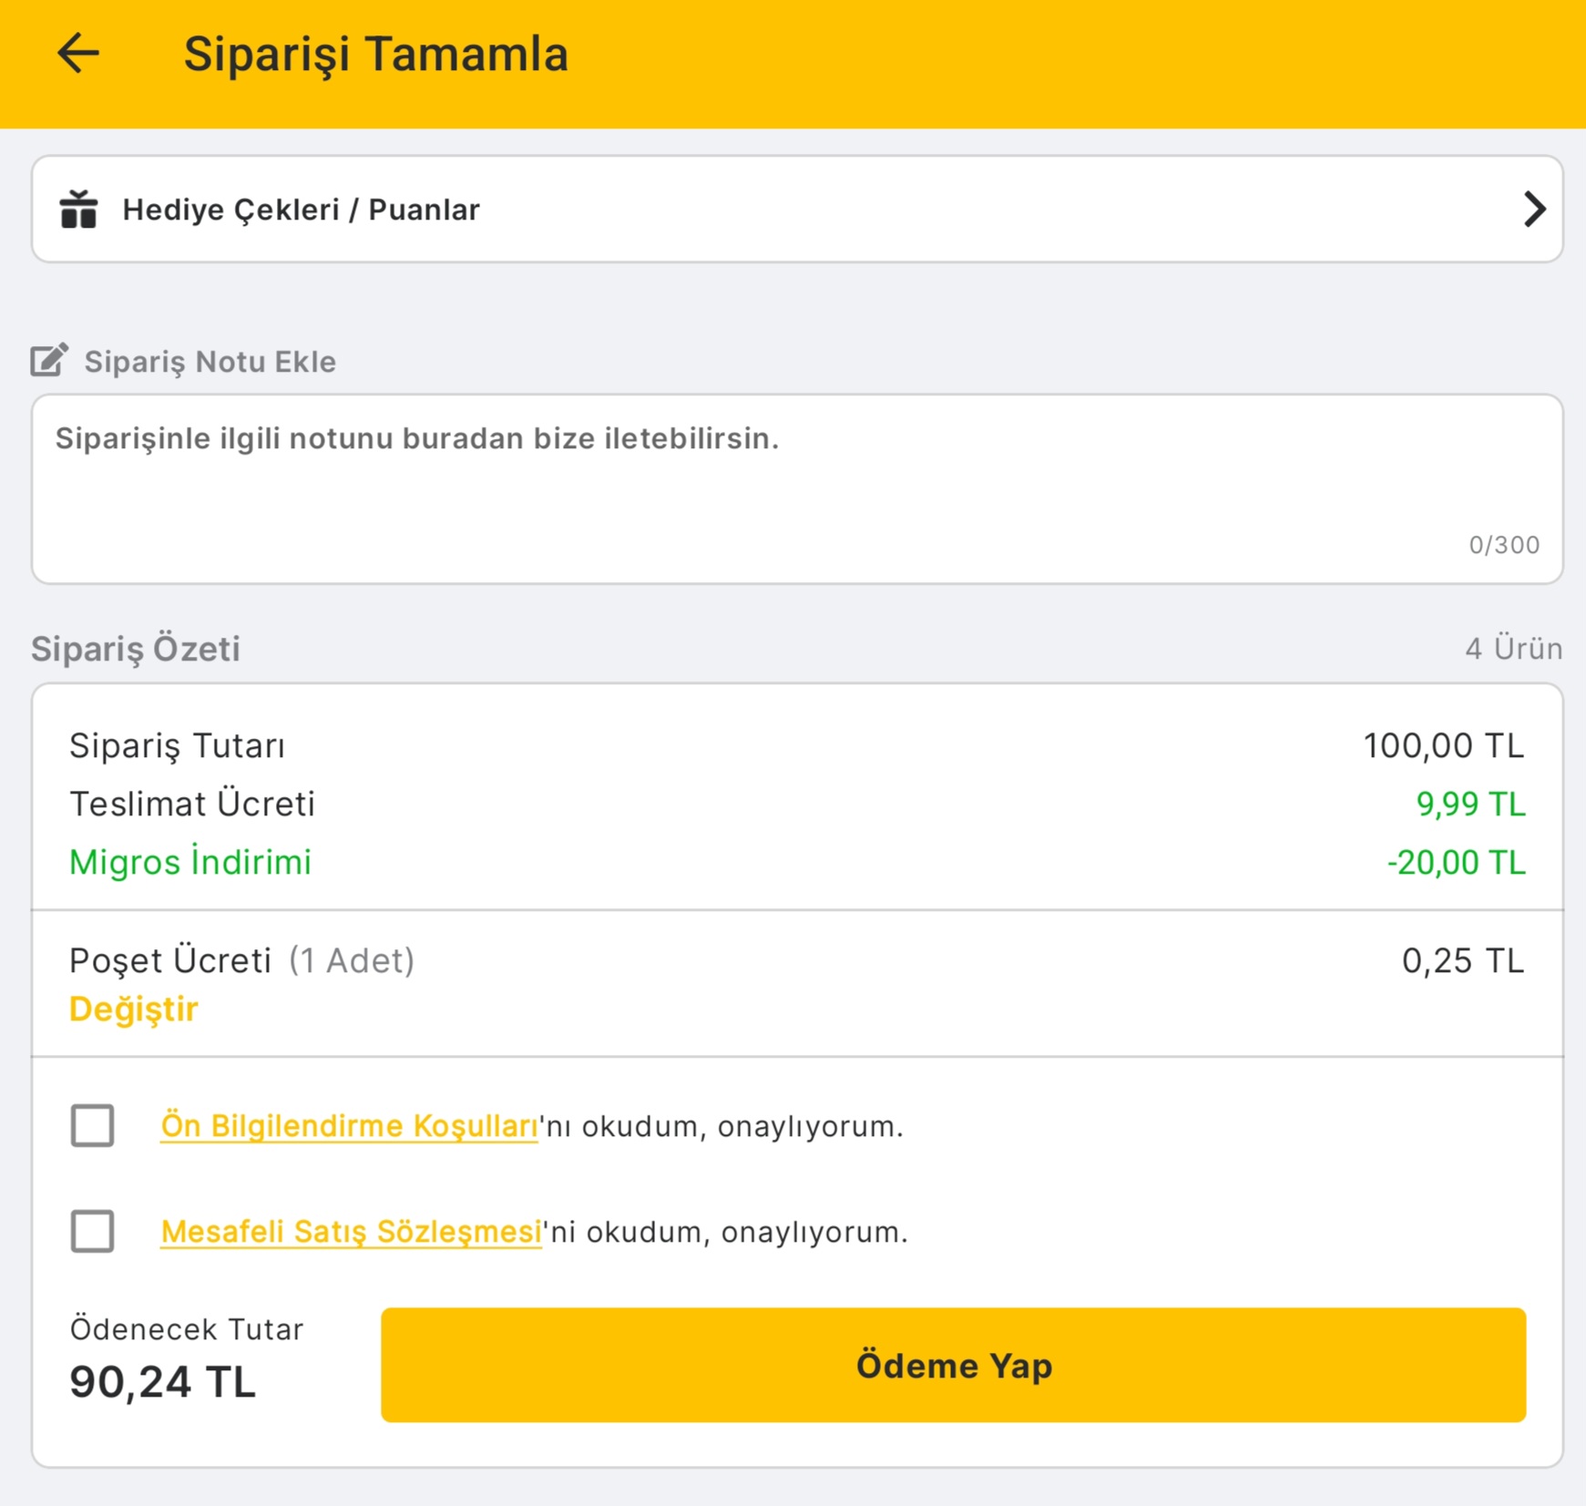1586x1506 pixels.
Task: Click the gift box icon
Action: (79, 210)
